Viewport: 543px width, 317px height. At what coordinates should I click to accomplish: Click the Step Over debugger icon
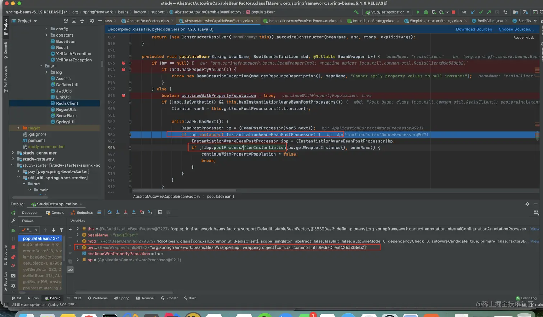[110, 213]
